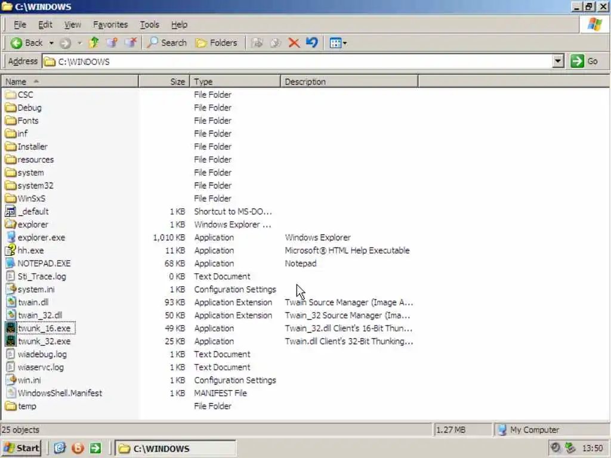Select the Debug folder icon

[11, 107]
